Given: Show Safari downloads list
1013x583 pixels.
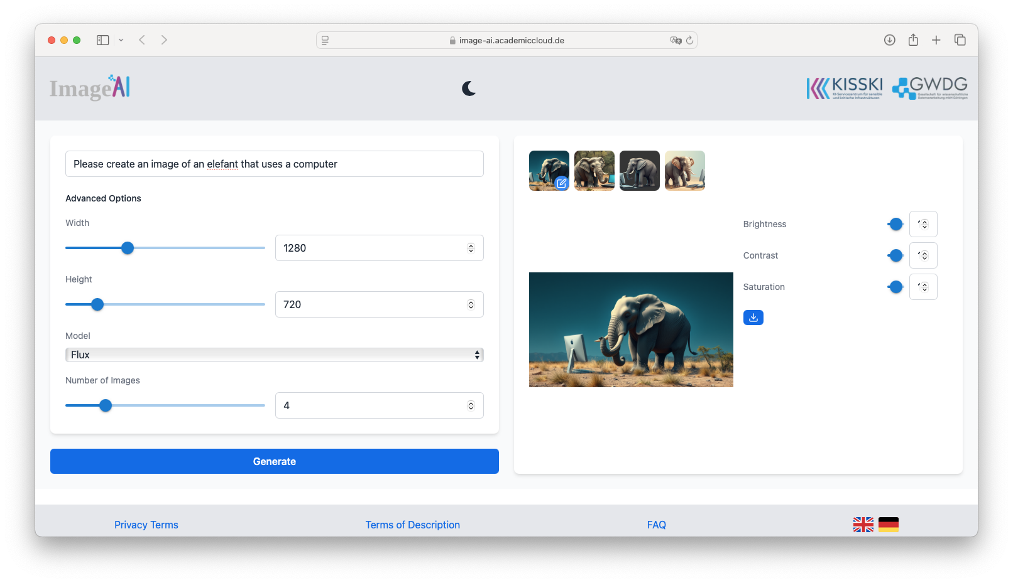Looking at the screenshot, I should click(889, 40).
